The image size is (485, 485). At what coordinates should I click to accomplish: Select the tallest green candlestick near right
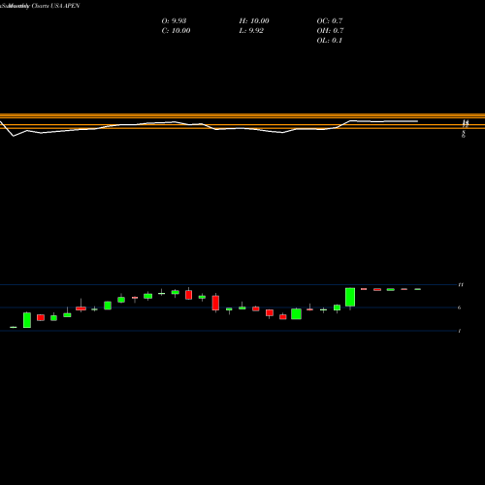pos(350,297)
